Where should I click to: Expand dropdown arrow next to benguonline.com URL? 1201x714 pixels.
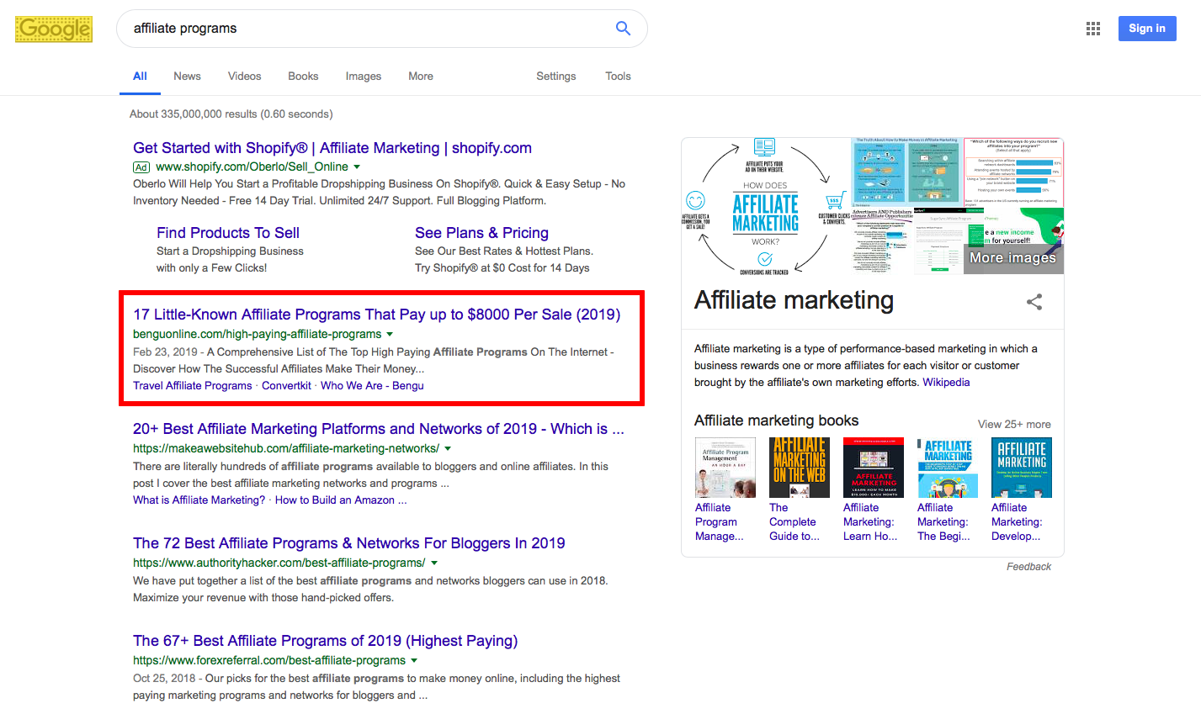(390, 335)
